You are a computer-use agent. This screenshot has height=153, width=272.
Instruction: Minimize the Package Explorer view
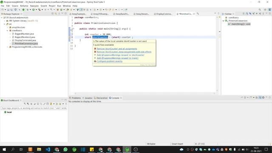(62, 14)
